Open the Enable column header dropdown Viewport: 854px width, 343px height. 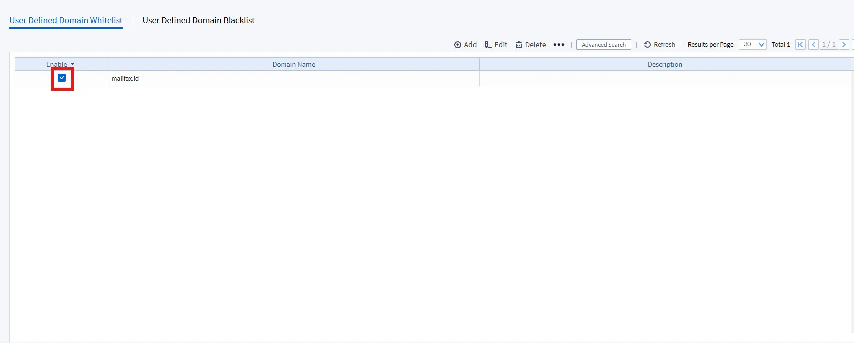click(72, 64)
